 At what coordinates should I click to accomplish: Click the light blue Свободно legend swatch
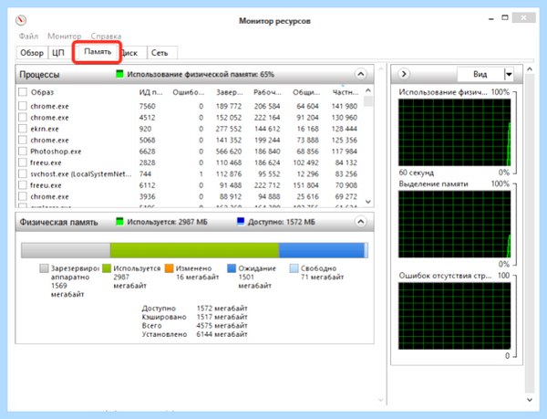point(294,268)
